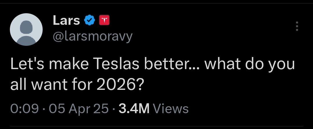
Task: Click the "Views" label
Action: [171, 109]
